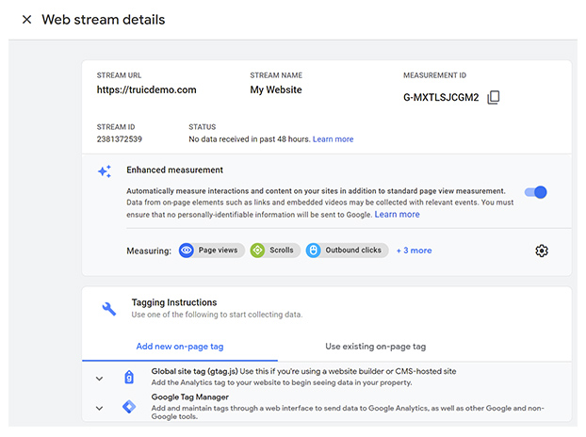Show the + 3 more measured events
The width and height of the screenshot is (586, 437).
(x=415, y=251)
